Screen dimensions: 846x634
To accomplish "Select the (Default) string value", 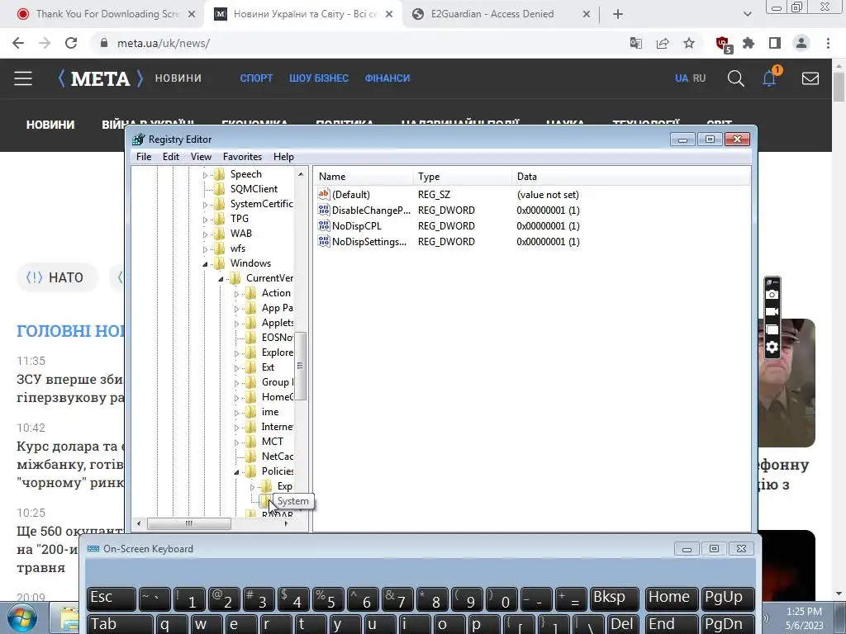I will point(350,195).
